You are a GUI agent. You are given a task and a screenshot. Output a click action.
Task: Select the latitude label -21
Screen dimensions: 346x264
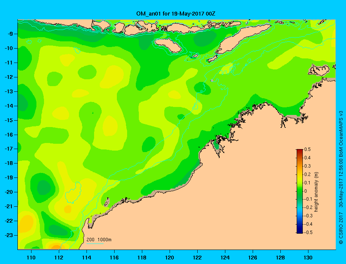pyautogui.click(x=8, y=206)
